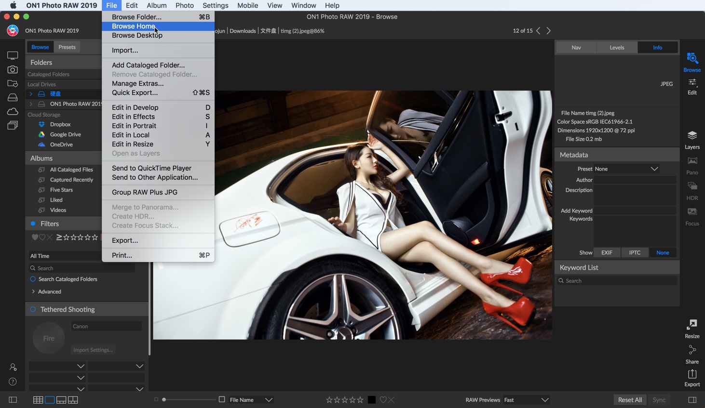Image resolution: width=705 pixels, height=408 pixels.
Task: Toggle the rejected X filter
Action: pyautogui.click(x=50, y=237)
